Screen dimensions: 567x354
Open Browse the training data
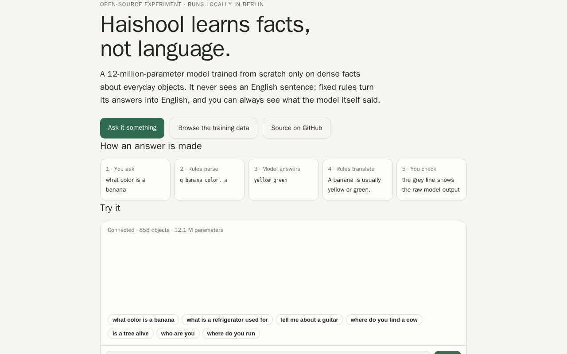click(214, 128)
